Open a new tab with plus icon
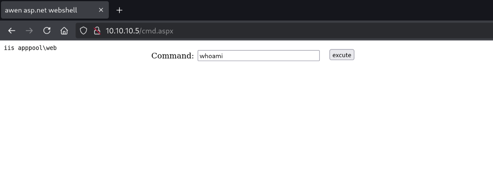 pos(119,10)
